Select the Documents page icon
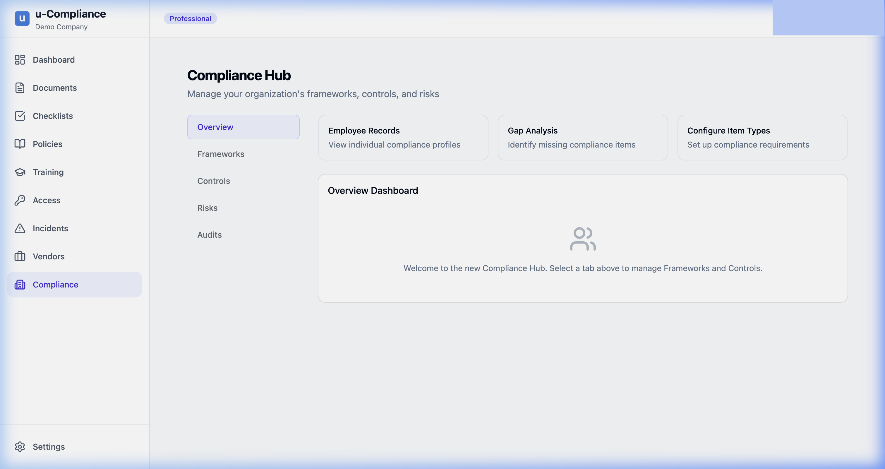The height and width of the screenshot is (469, 885). [x=20, y=88]
